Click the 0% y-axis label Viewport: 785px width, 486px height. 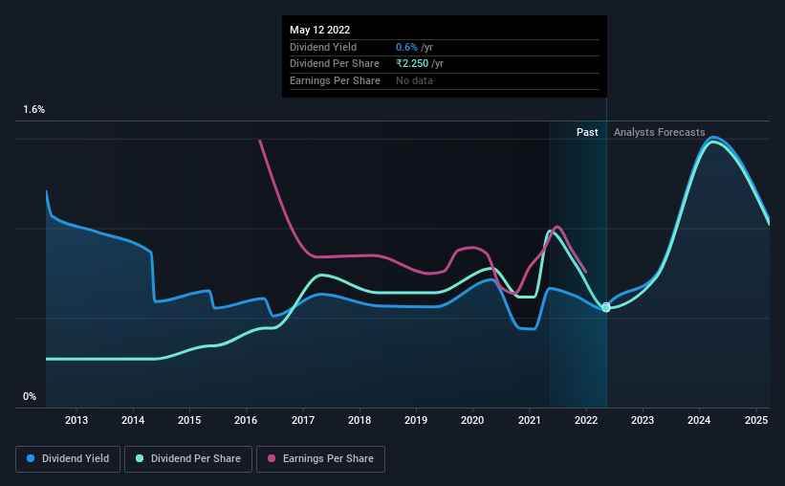(30, 396)
